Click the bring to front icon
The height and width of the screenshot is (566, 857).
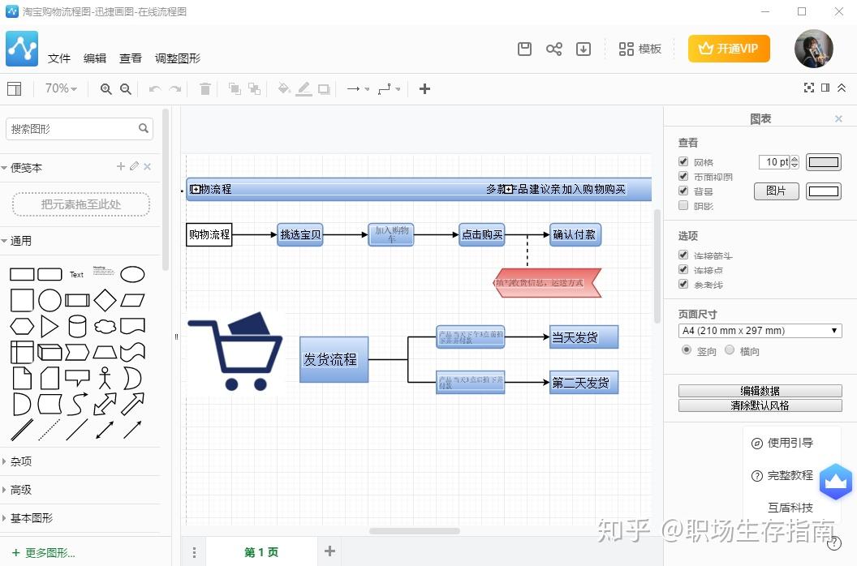pyautogui.click(x=235, y=88)
